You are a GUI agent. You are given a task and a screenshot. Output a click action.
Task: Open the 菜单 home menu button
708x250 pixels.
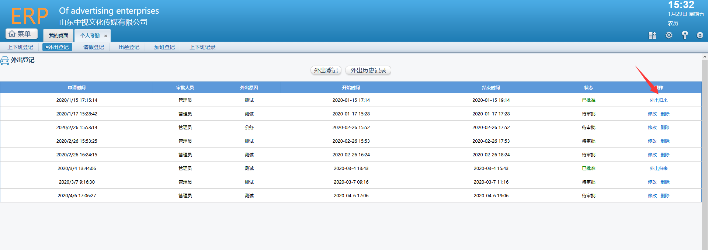(22, 34)
